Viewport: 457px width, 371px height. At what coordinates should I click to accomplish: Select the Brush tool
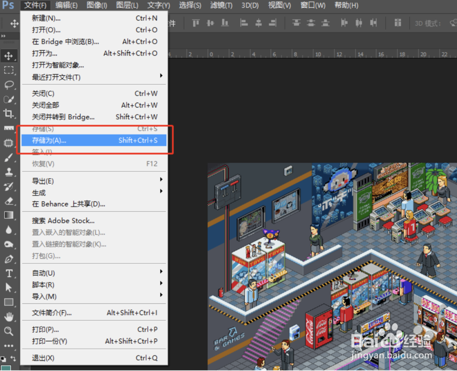(9, 157)
